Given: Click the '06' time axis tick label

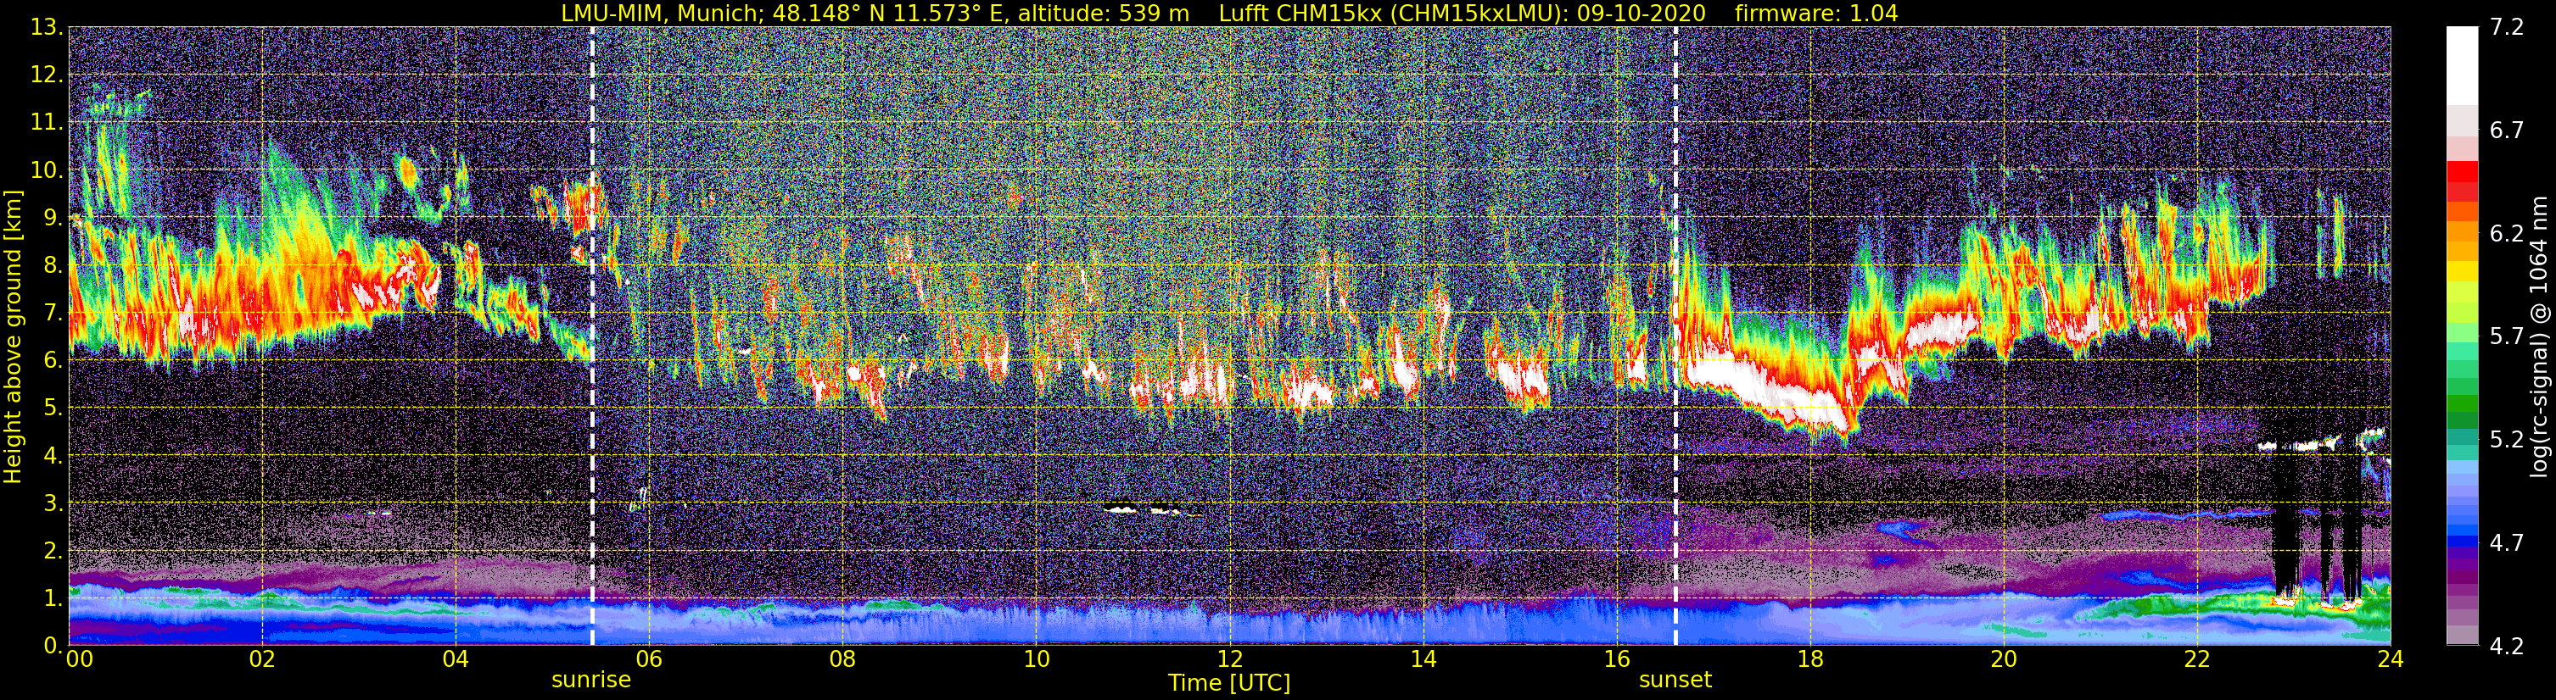Looking at the screenshot, I should point(649,659).
